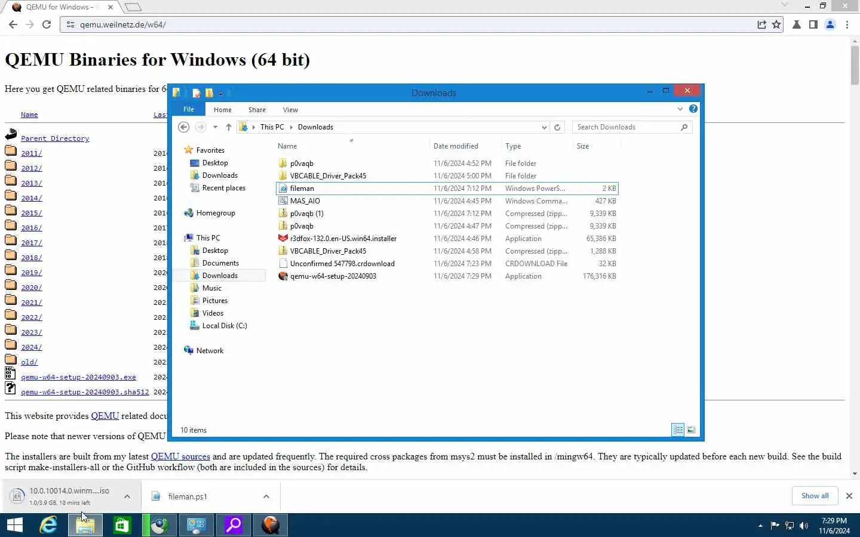Select the qemu-w64-setup-20240903 application file

pyautogui.click(x=447, y=276)
